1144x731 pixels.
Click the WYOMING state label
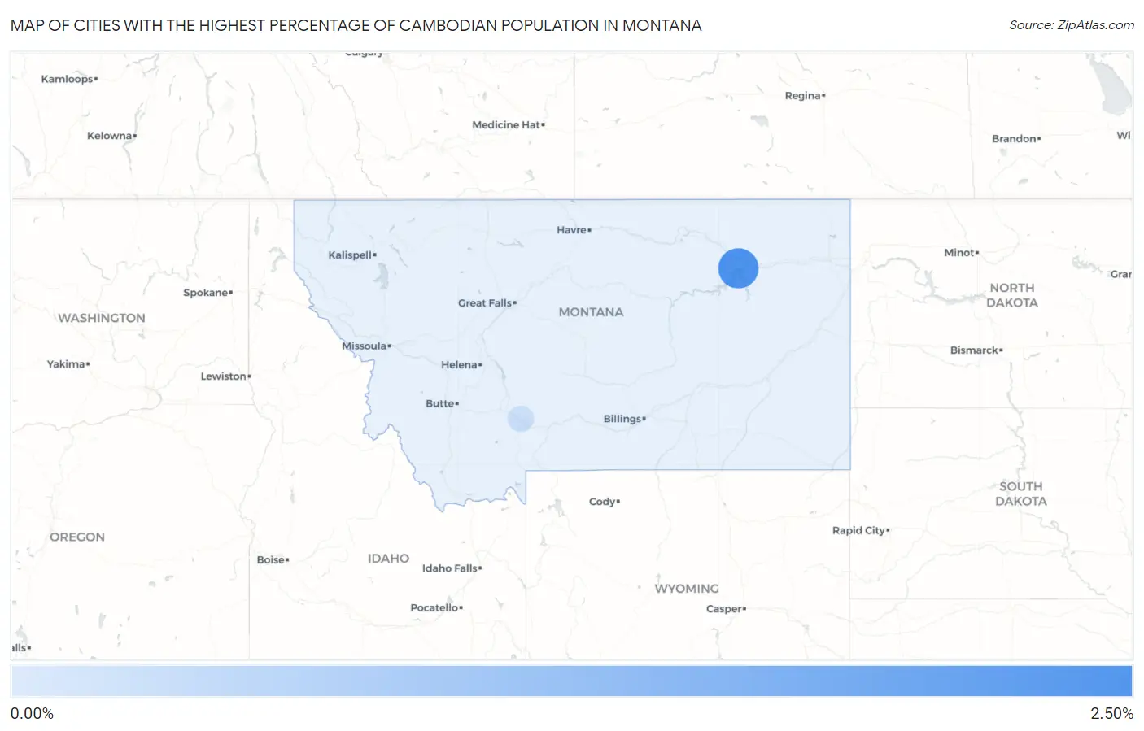pyautogui.click(x=687, y=589)
